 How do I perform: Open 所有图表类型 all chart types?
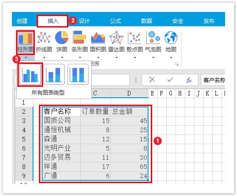[x=48, y=93]
